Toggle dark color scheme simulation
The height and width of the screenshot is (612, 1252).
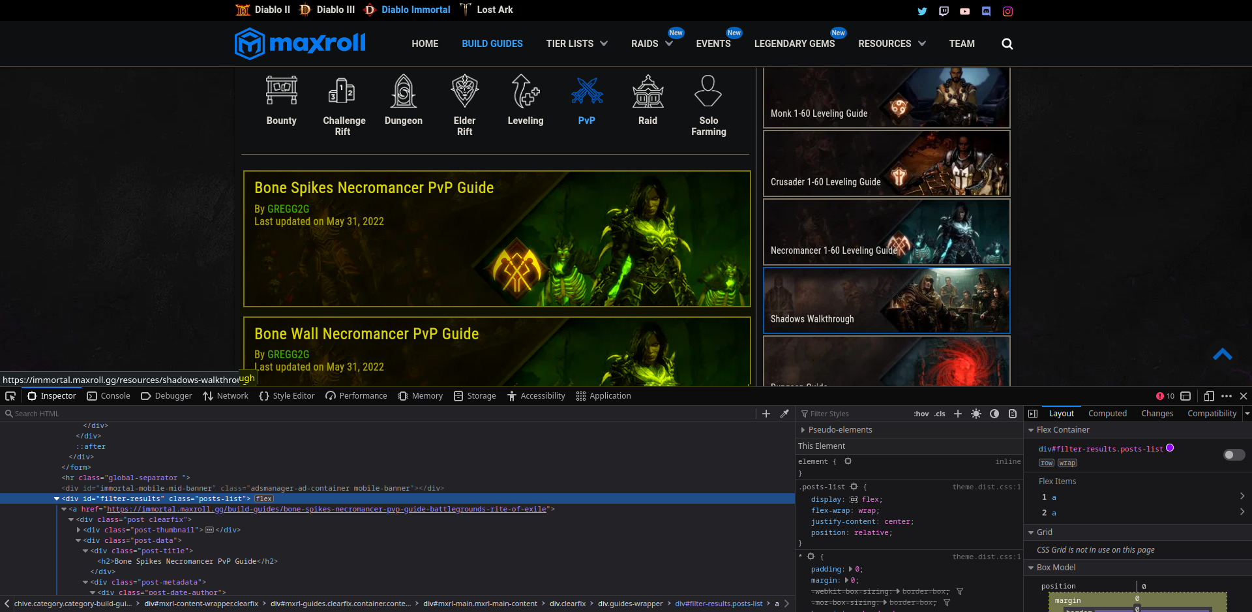click(x=994, y=414)
